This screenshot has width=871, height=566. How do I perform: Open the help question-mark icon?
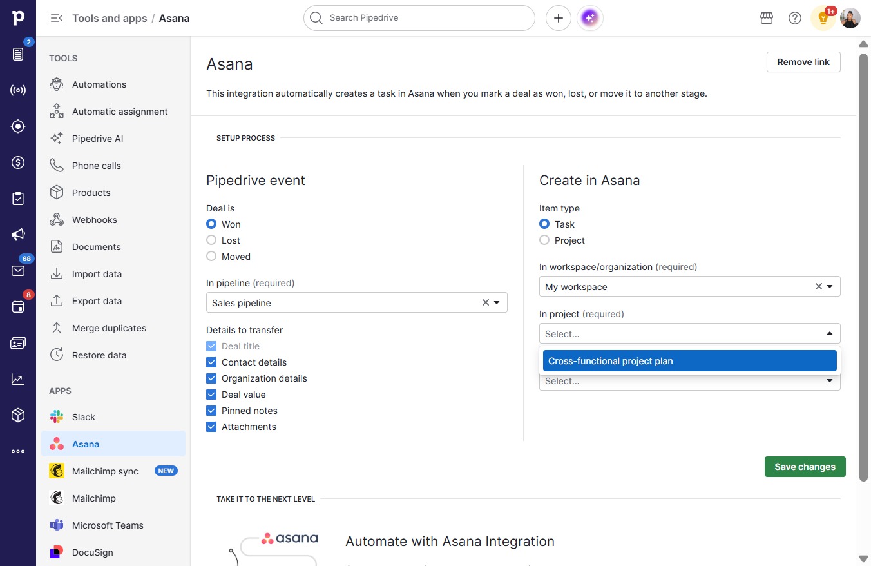tap(795, 18)
